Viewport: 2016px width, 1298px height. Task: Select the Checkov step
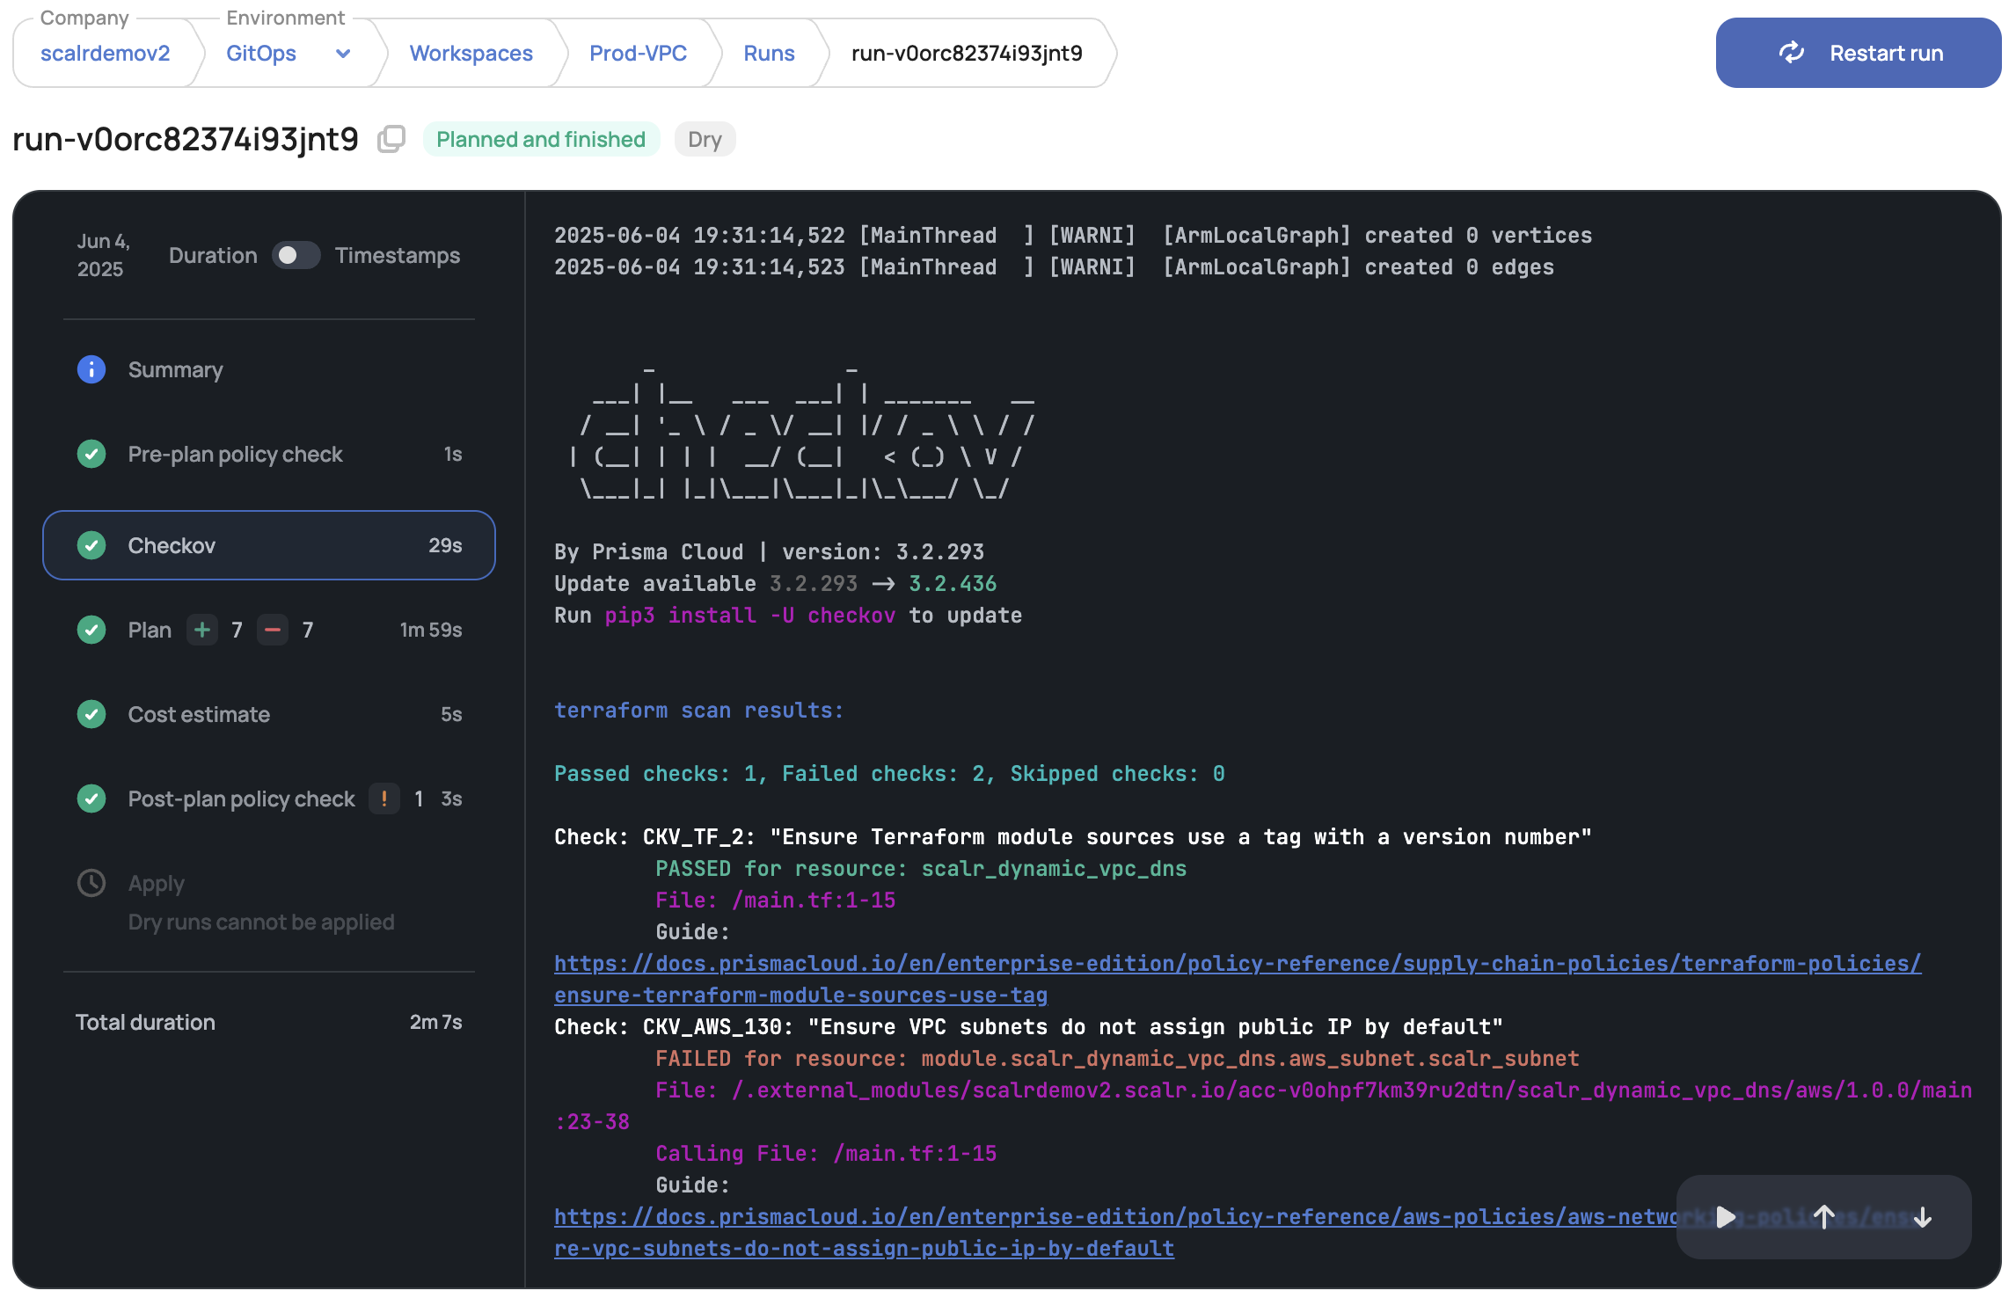269,545
